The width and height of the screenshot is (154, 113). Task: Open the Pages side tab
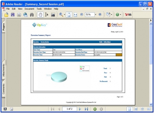pos(3,27)
